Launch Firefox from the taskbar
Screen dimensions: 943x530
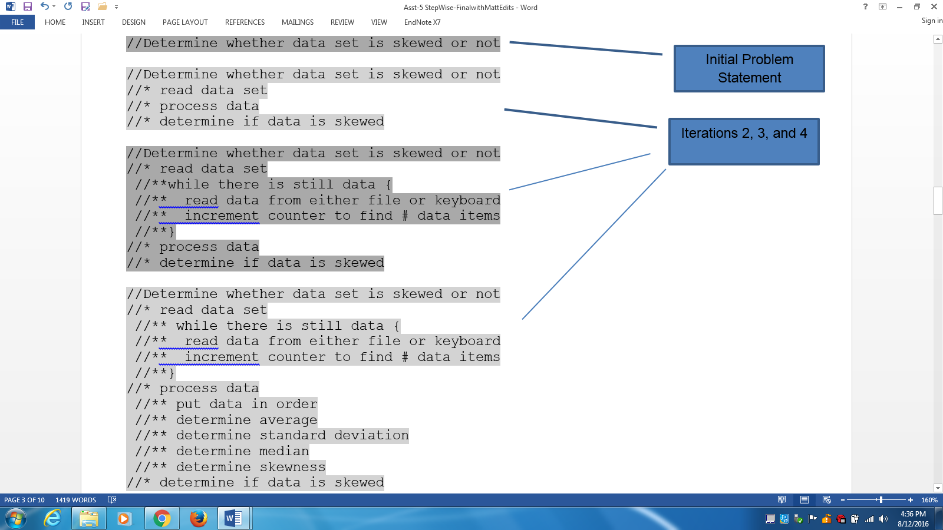(x=198, y=519)
